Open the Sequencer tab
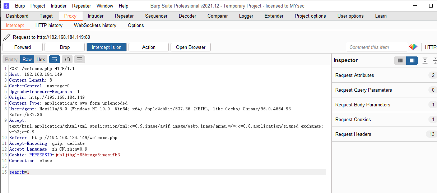Screen dimensions: 437x193 156,16
